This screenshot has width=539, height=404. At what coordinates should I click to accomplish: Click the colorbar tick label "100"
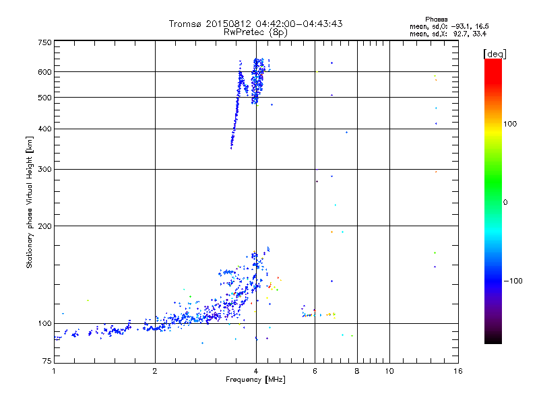pyautogui.click(x=510, y=124)
